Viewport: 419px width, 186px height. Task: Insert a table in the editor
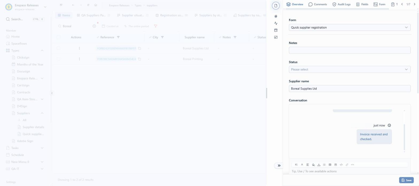(x=330, y=165)
